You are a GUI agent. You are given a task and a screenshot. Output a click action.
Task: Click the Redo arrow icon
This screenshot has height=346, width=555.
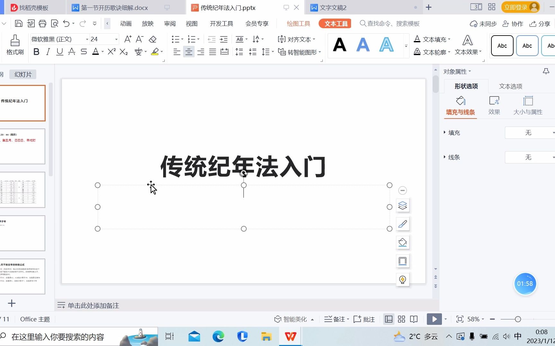[83, 23]
